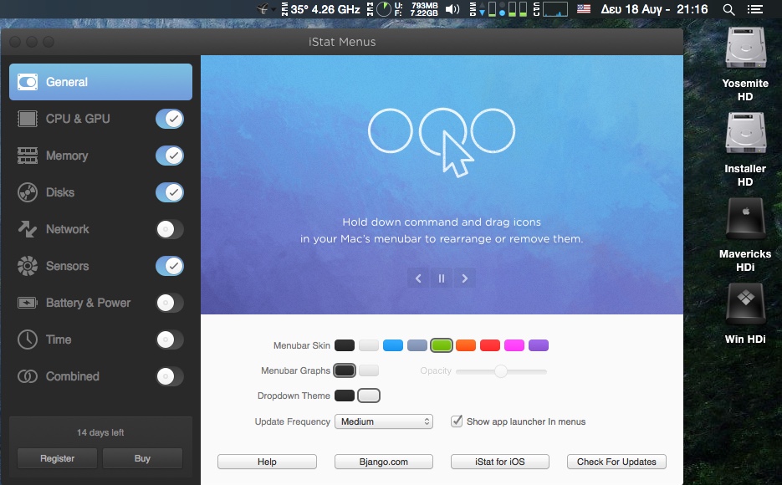Open the CPU & GPU section

(x=77, y=119)
